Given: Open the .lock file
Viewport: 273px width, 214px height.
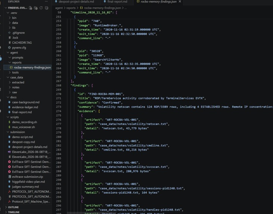Looking at the screenshot, I should [15, 38].
